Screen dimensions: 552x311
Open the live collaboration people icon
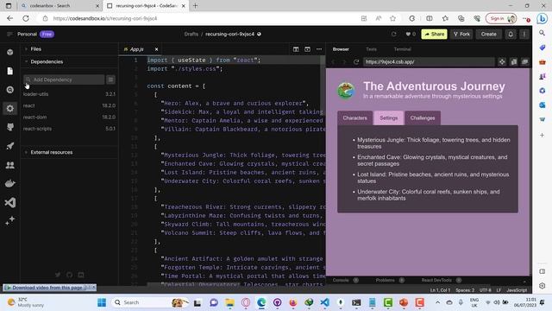(x=9, y=165)
